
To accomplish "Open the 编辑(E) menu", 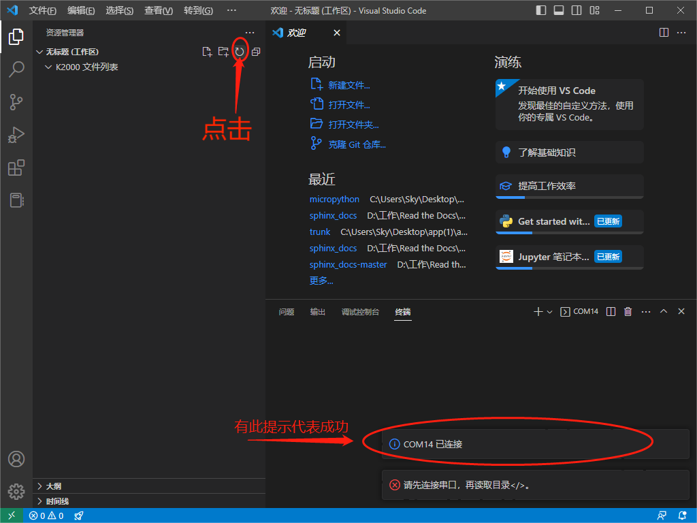I will 81,10.
